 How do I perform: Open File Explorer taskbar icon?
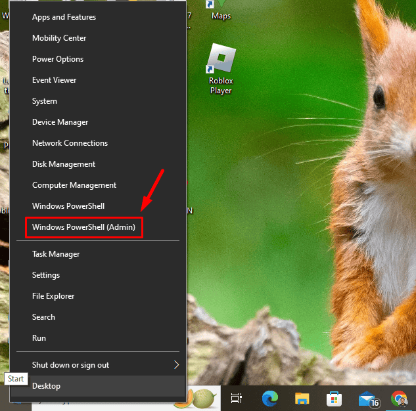pos(302,398)
